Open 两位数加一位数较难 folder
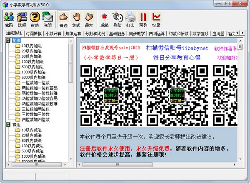The height and width of the screenshot is (183, 250). tap(36, 93)
